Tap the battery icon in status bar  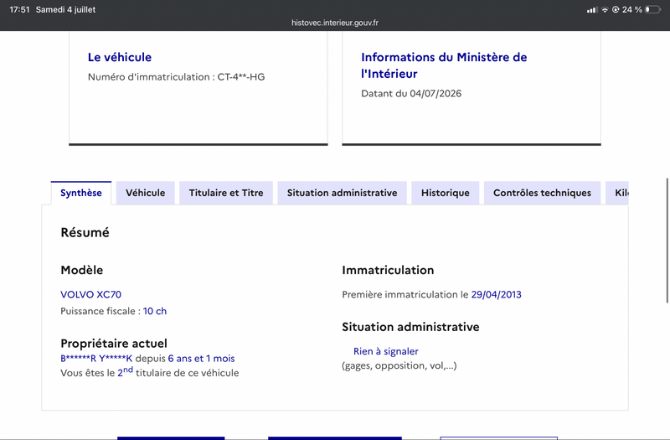click(x=652, y=9)
